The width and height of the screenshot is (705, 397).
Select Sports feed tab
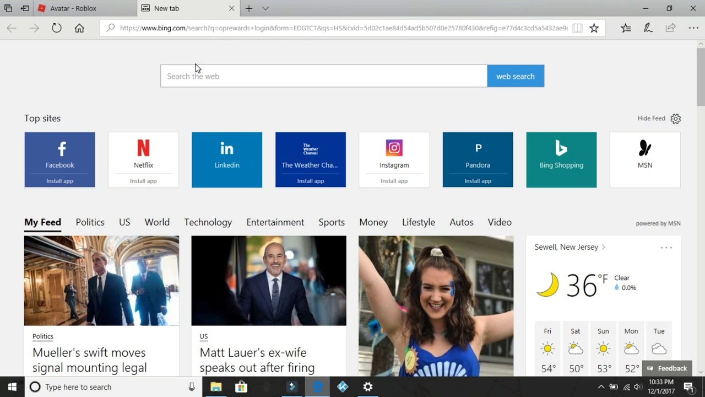click(332, 222)
